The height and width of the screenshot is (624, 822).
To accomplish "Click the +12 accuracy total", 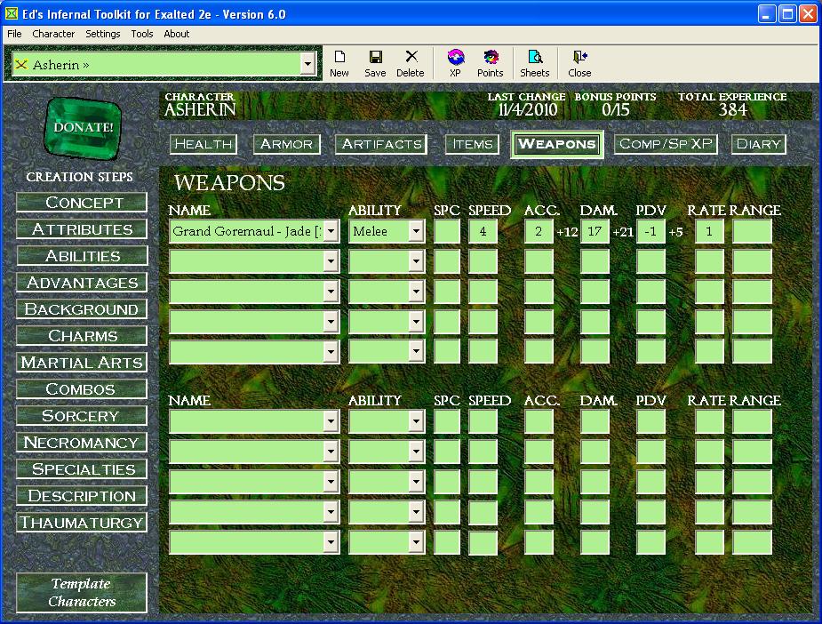I will 567,232.
